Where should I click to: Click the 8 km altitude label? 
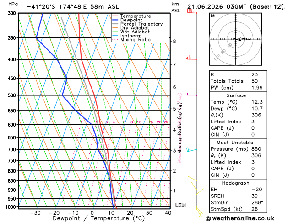(x=174, y=42)
